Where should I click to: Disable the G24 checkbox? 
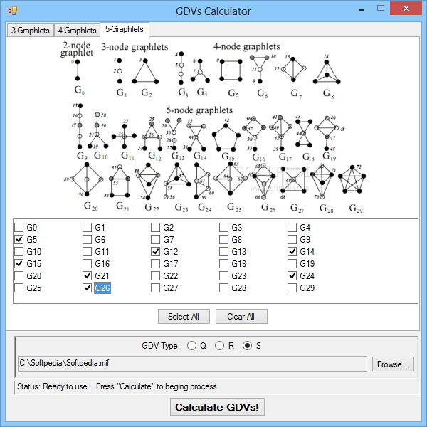[292, 276]
